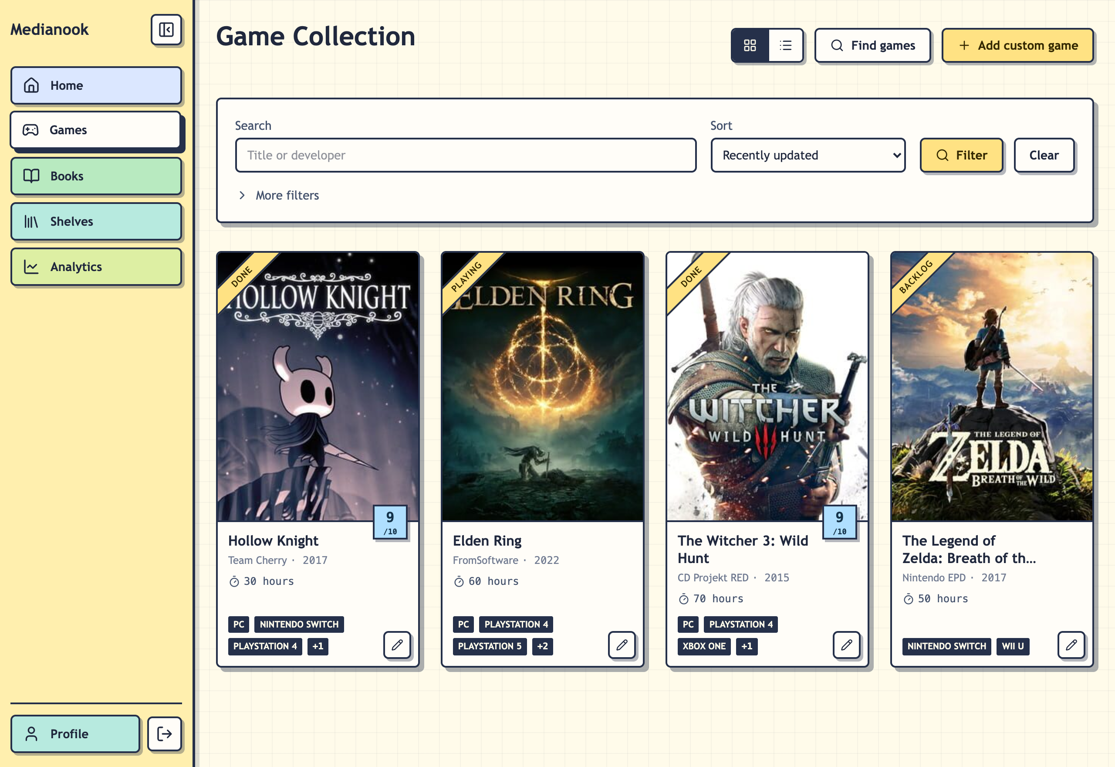1115x767 pixels.
Task: Clear the search filters
Action: 1044,155
